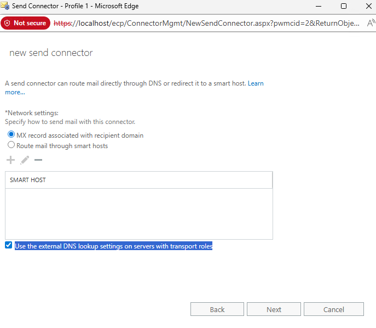376x328 pixels.
Task: Click the read aloud icon in address bar
Action: coord(370,24)
